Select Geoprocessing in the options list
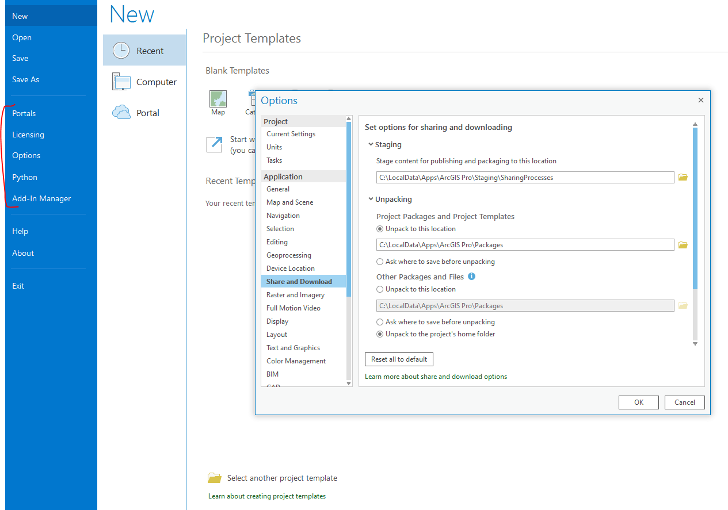Viewport: 728px width, 510px height. 288,255
